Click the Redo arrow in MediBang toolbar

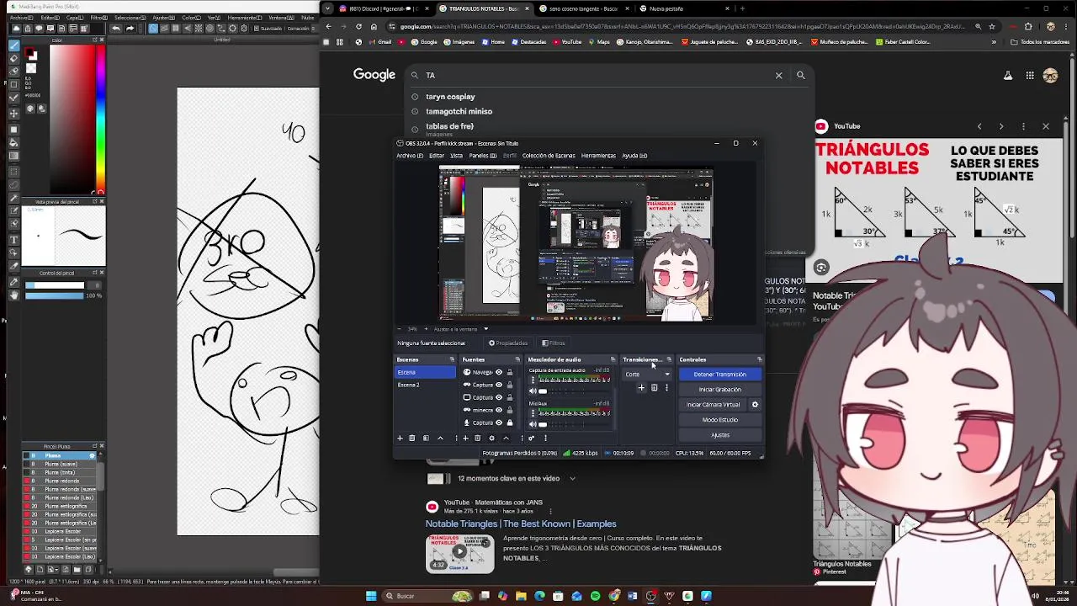click(x=130, y=28)
